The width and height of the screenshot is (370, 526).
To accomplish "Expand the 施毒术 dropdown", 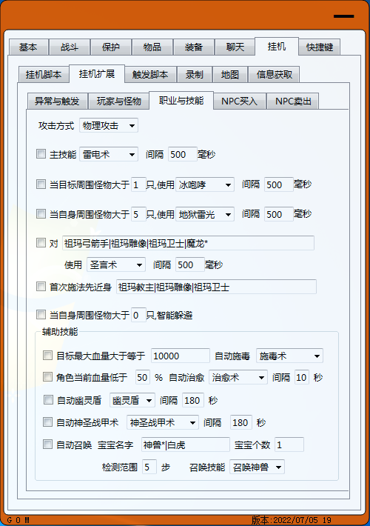I will tap(289, 356).
